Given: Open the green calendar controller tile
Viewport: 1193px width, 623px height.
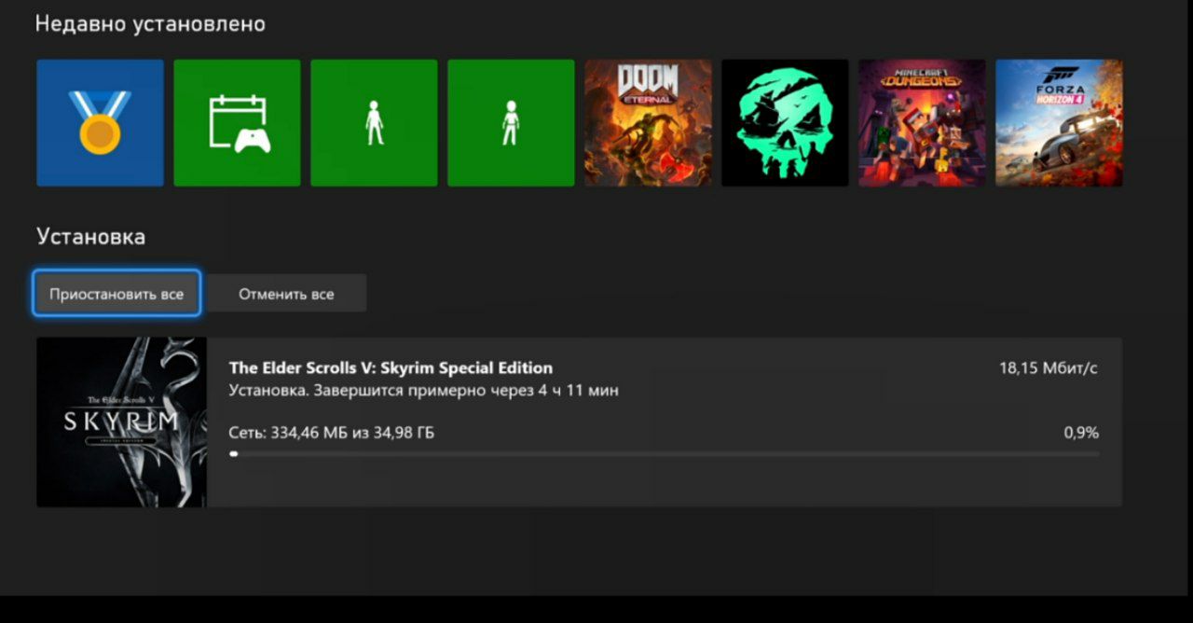Looking at the screenshot, I should coord(237,123).
